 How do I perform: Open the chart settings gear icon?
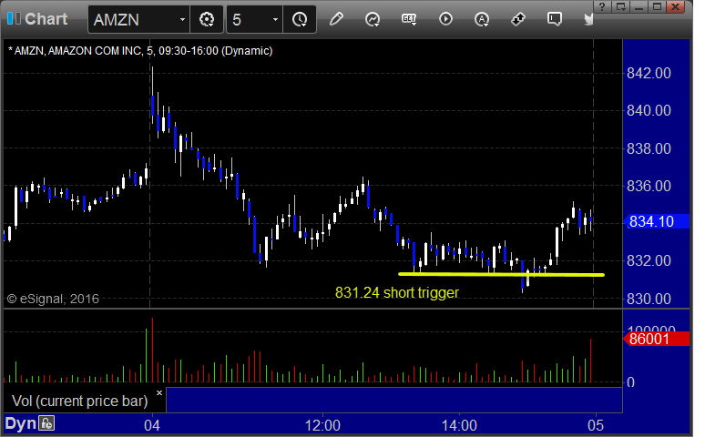207,20
